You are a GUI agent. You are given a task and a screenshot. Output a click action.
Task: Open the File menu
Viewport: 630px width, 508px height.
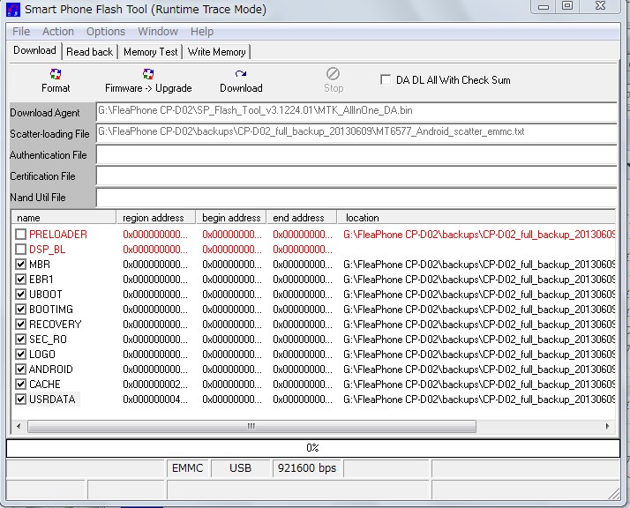[x=21, y=32]
